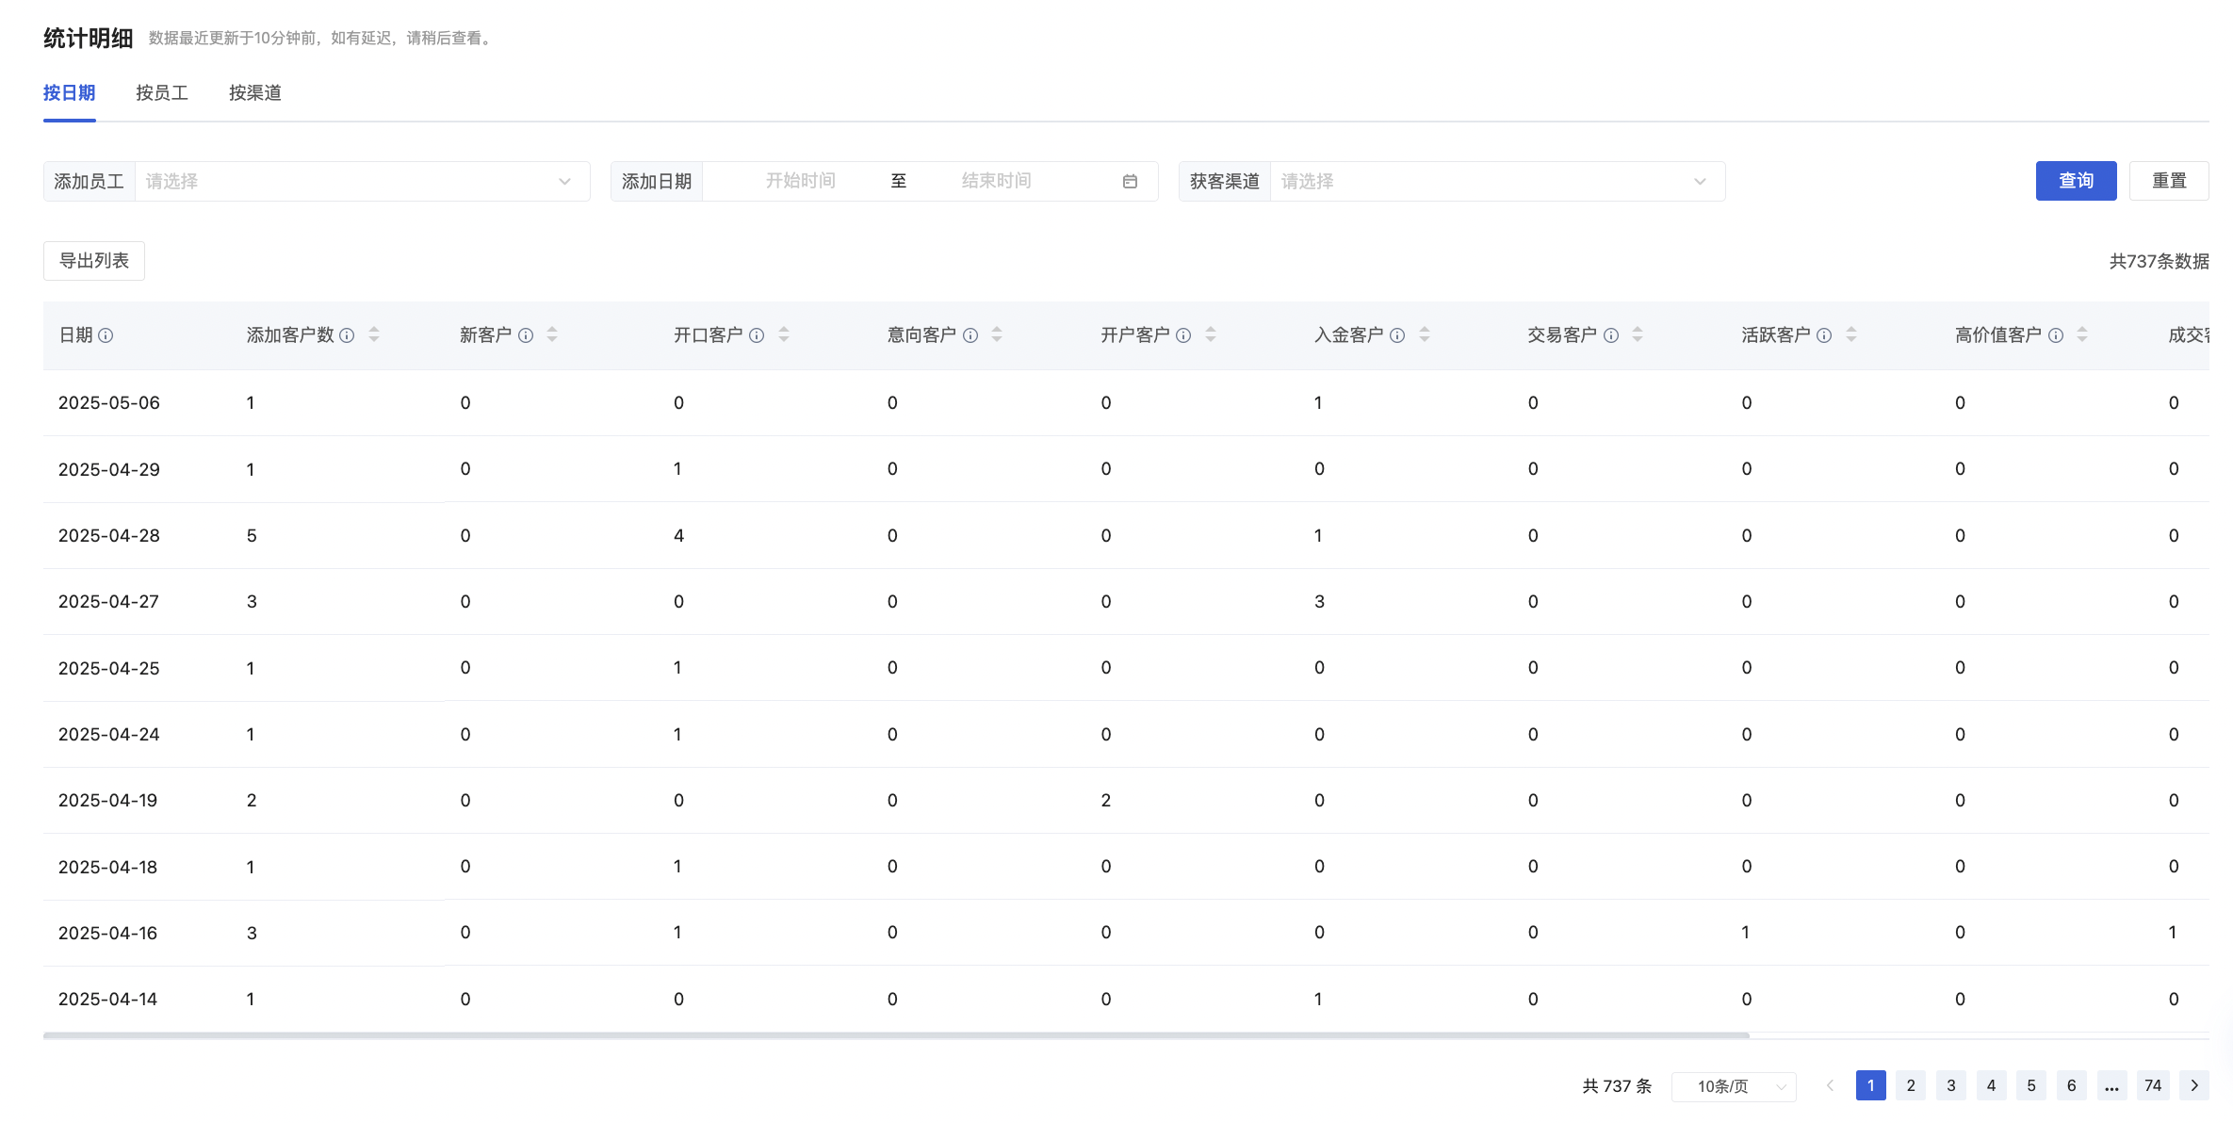This screenshot has height=1123, width=2233.
Task: Sort by 意向客户 column
Action: tap(997, 334)
